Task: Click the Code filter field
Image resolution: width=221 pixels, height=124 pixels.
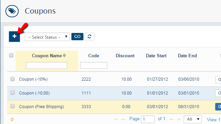Action: [x=94, y=65]
